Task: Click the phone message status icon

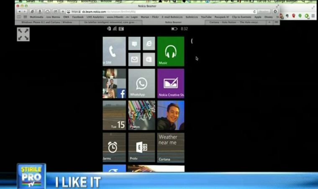Action: coord(121,29)
